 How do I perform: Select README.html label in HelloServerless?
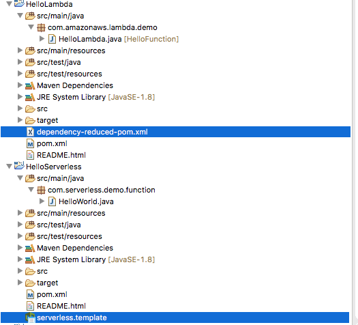click(61, 306)
